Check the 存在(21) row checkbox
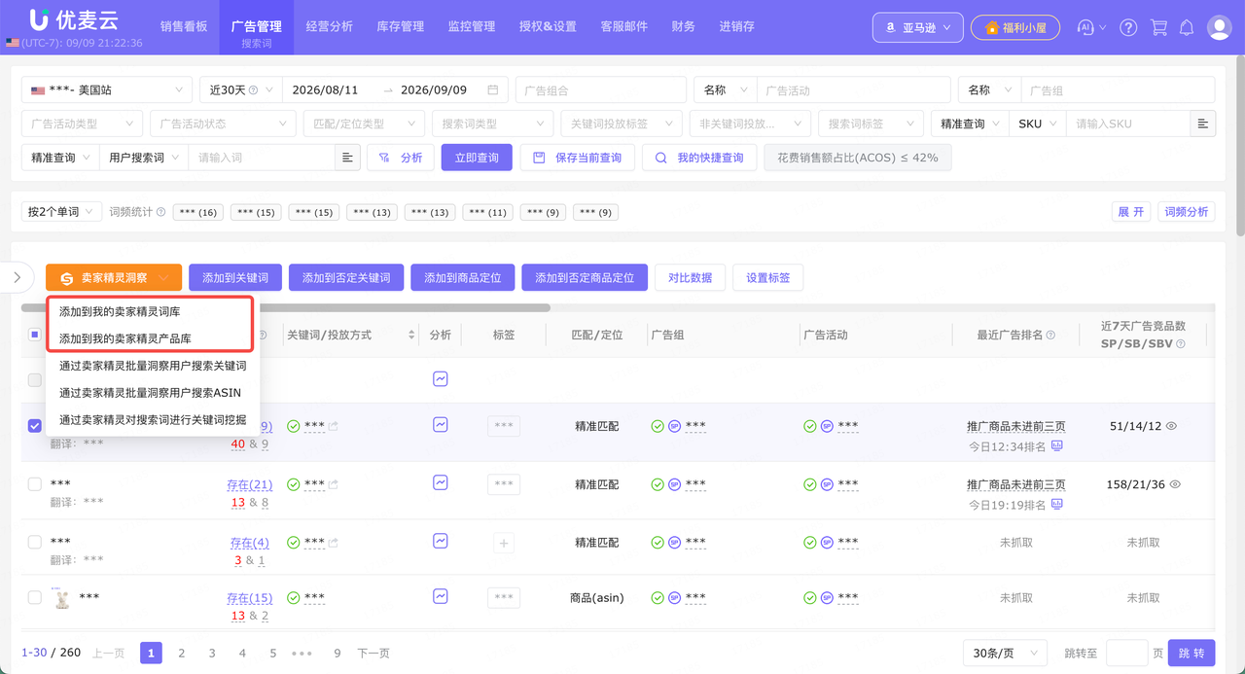 35,483
